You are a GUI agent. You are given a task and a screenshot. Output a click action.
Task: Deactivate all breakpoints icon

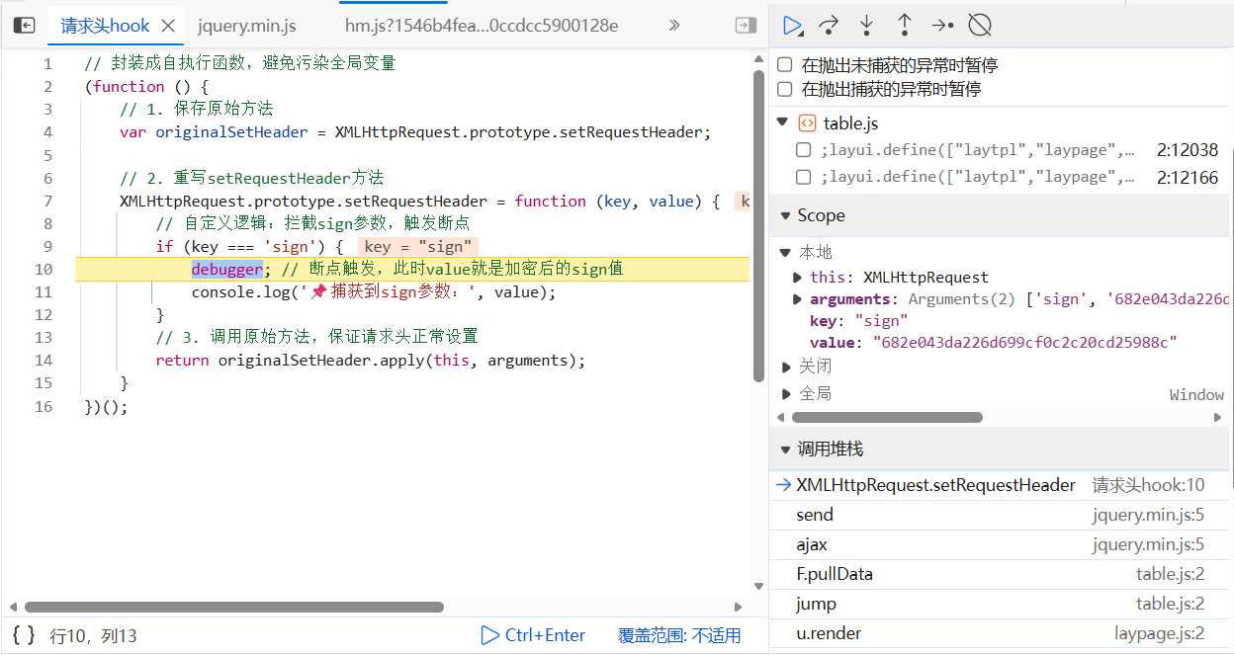[979, 26]
